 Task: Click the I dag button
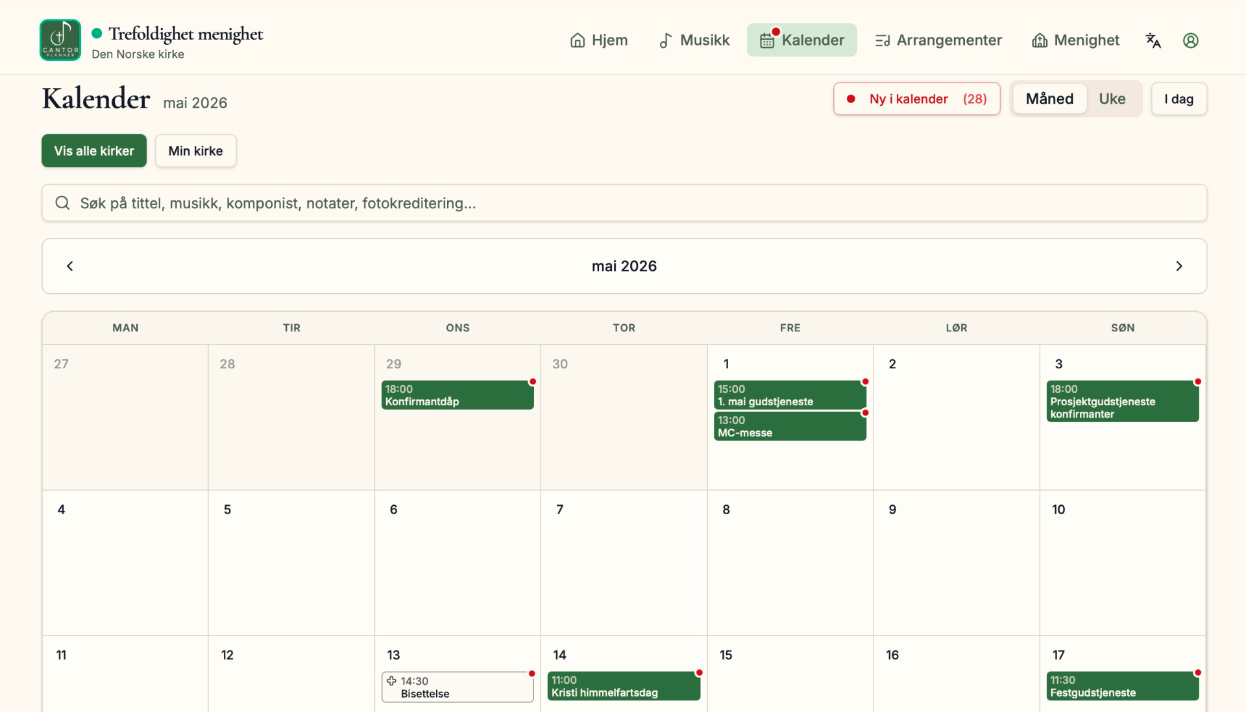coord(1179,99)
